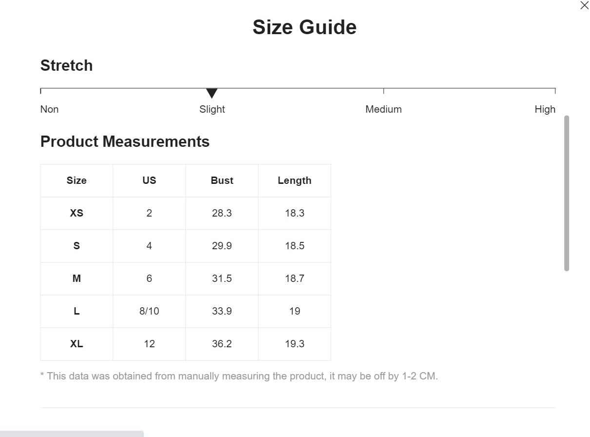The width and height of the screenshot is (590, 437).
Task: Click bust value 36.2
Action: [222, 344]
